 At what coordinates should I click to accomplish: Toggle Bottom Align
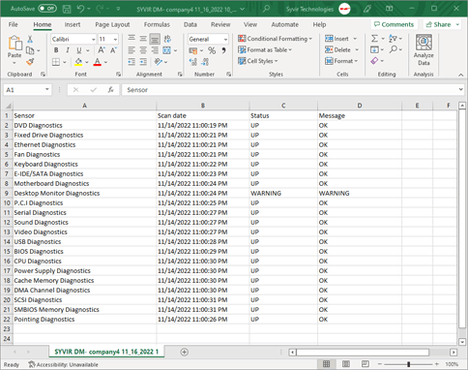coord(155,39)
